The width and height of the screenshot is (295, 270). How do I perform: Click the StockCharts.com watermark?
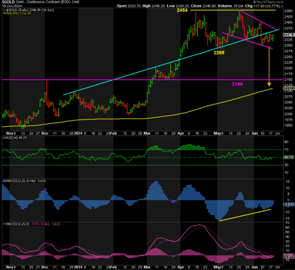tap(276, 2)
